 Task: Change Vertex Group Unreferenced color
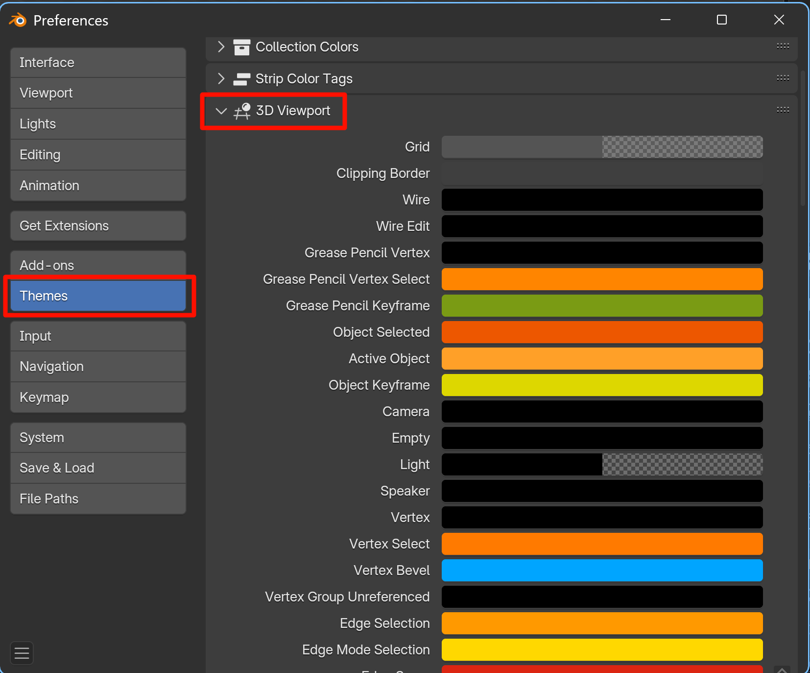pos(602,597)
